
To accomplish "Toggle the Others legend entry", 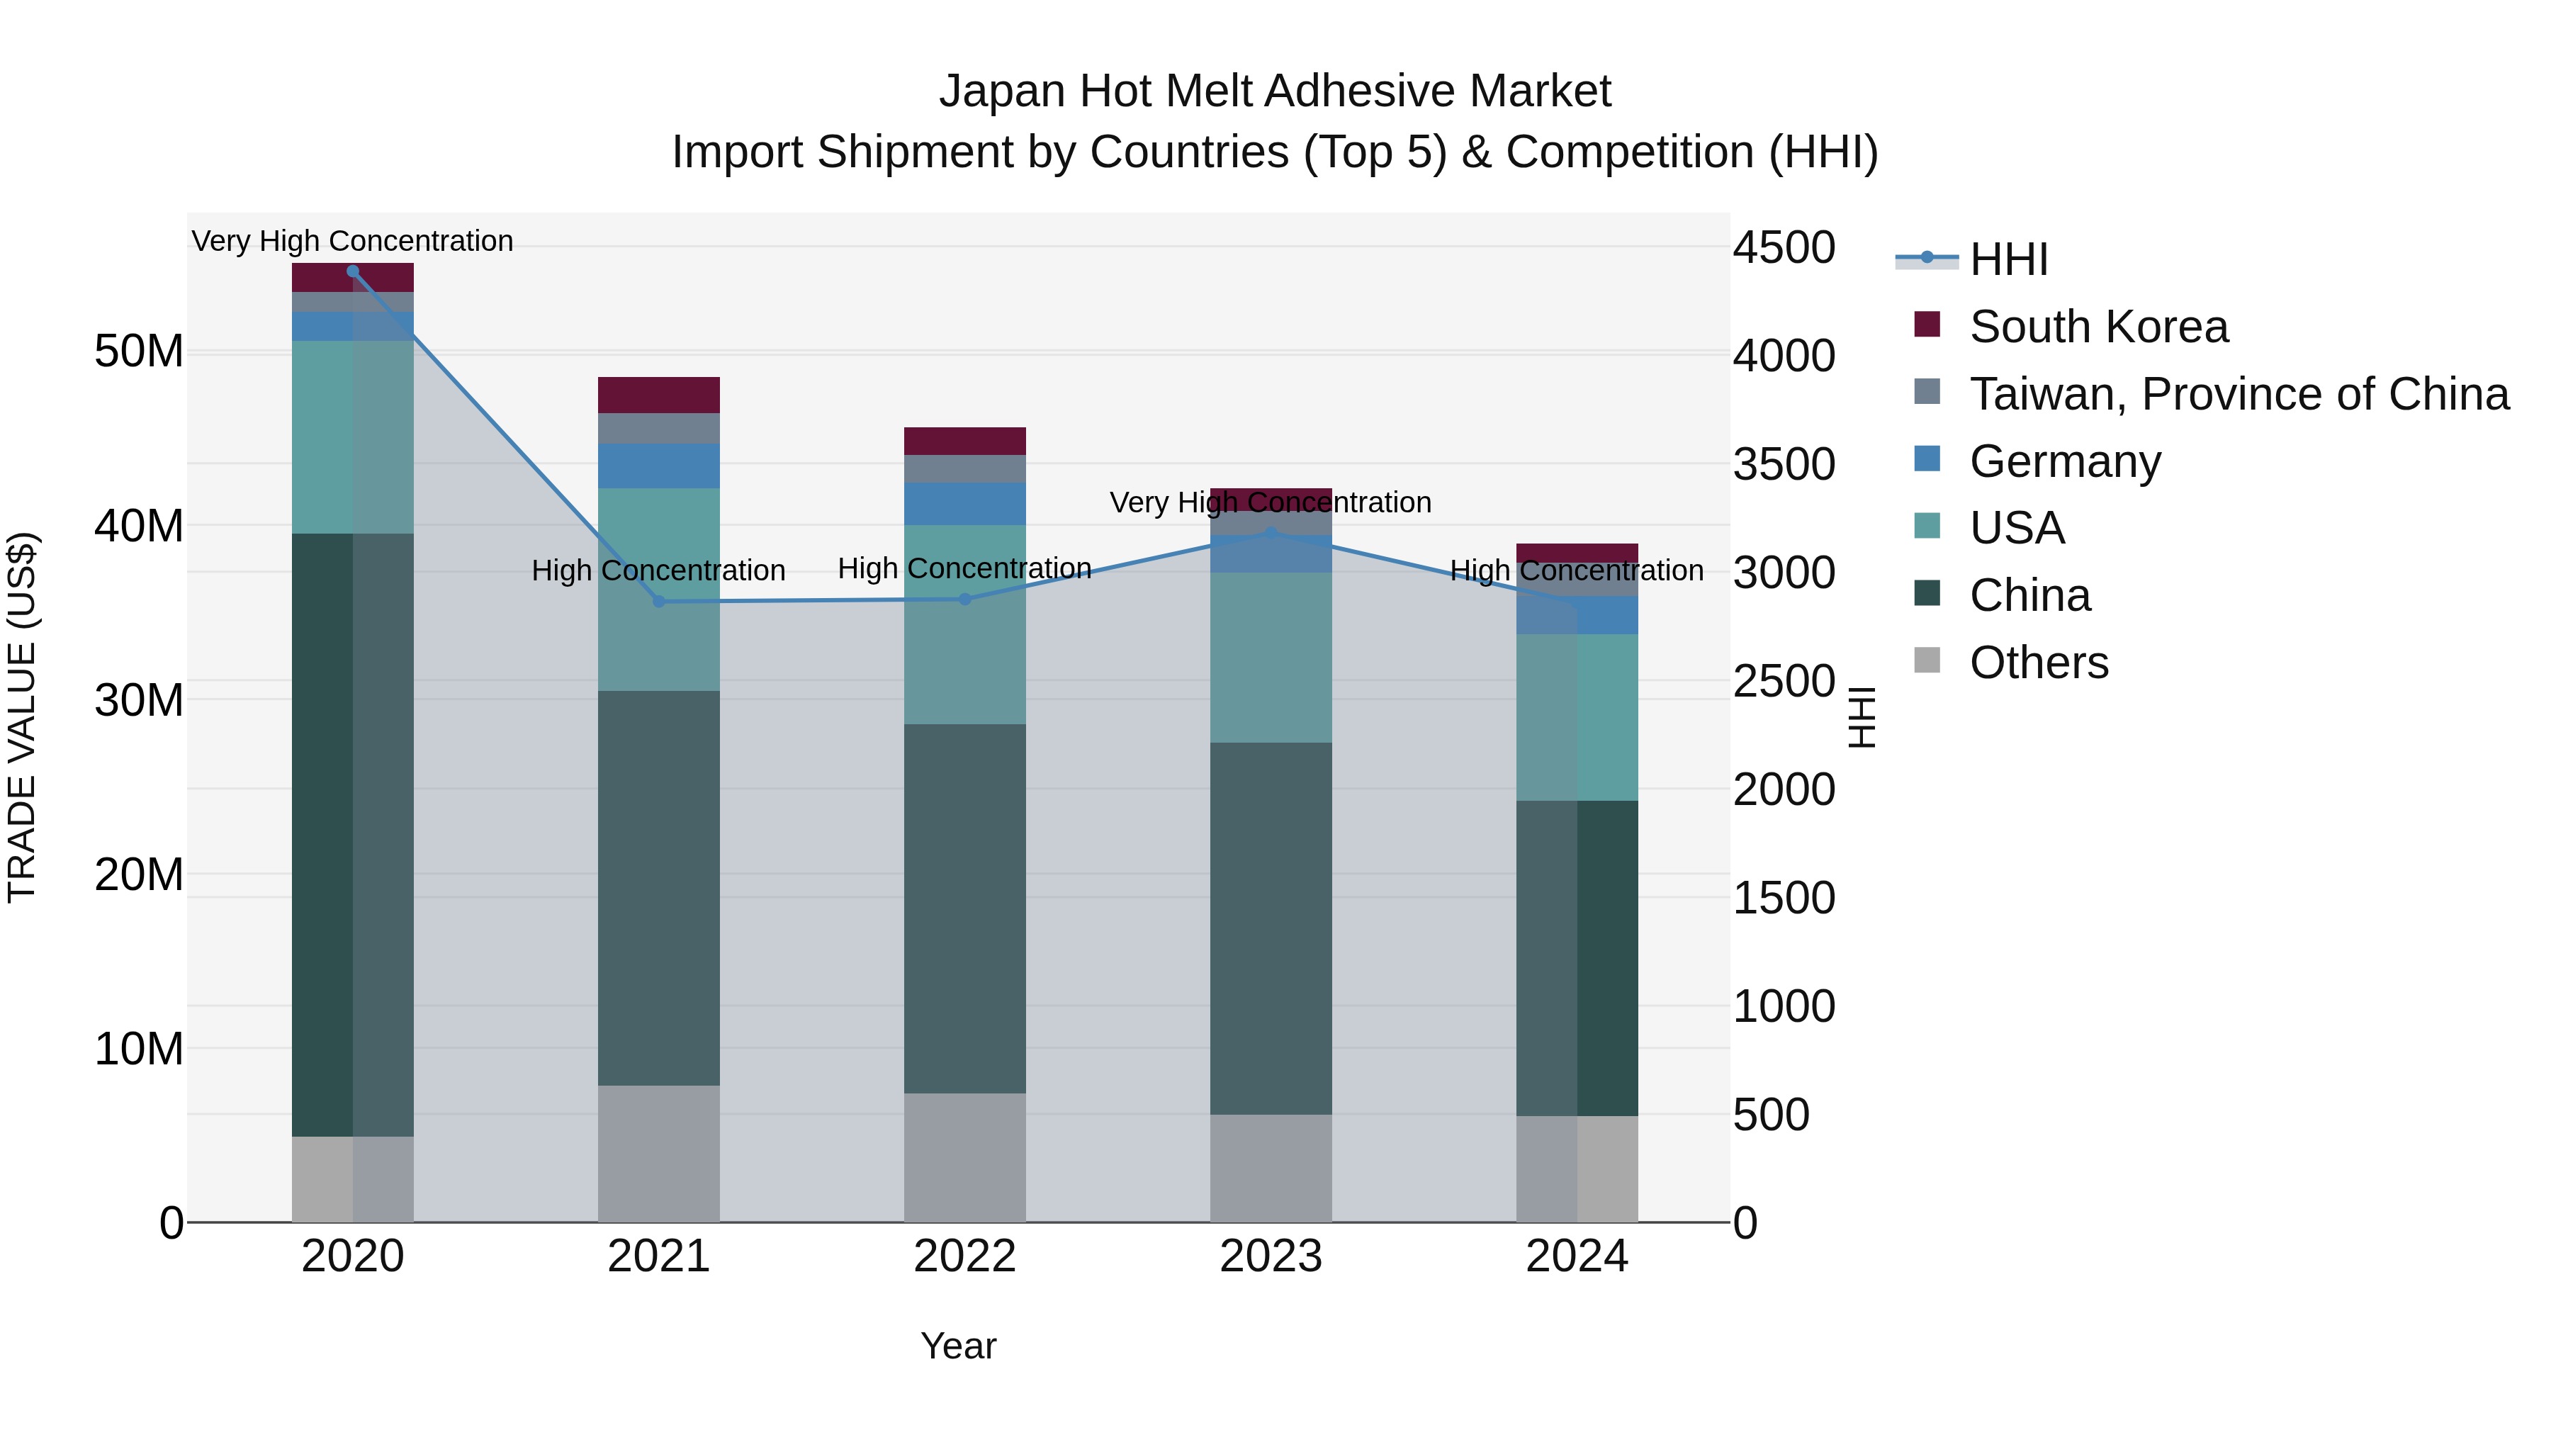I will [2039, 663].
